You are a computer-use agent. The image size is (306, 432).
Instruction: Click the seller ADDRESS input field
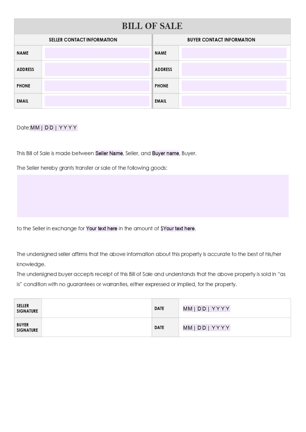[x=97, y=70]
